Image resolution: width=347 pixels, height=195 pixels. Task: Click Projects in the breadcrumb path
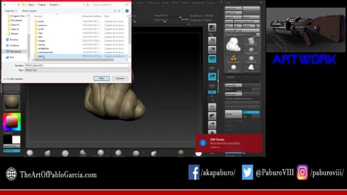click(x=42, y=5)
